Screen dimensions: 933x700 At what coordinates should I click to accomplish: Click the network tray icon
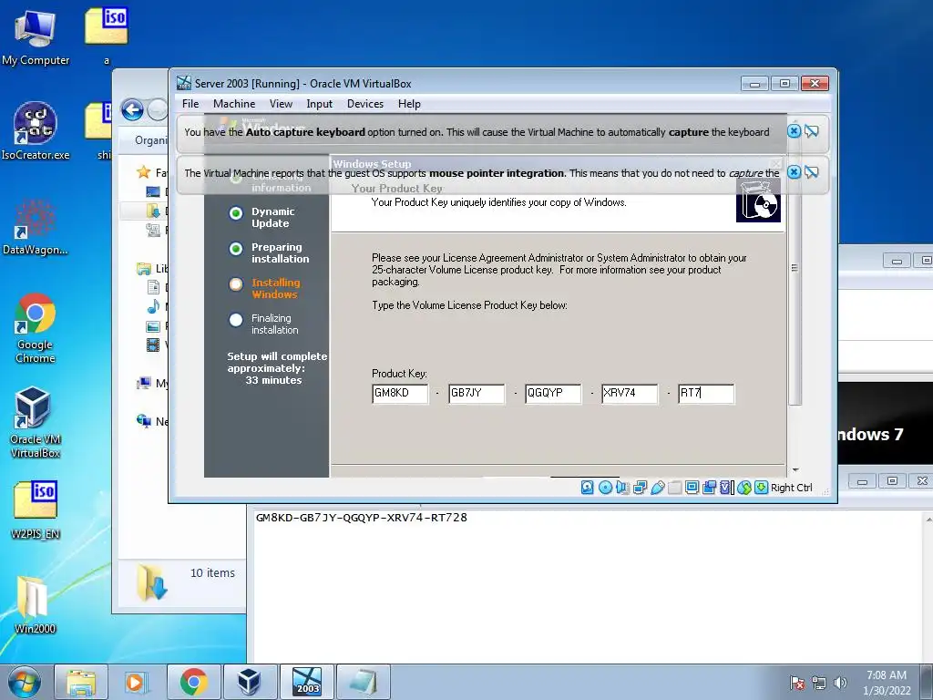pyautogui.click(x=819, y=683)
